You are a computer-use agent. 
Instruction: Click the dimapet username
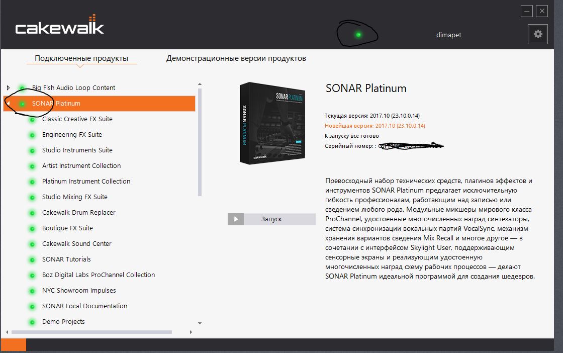pos(448,35)
